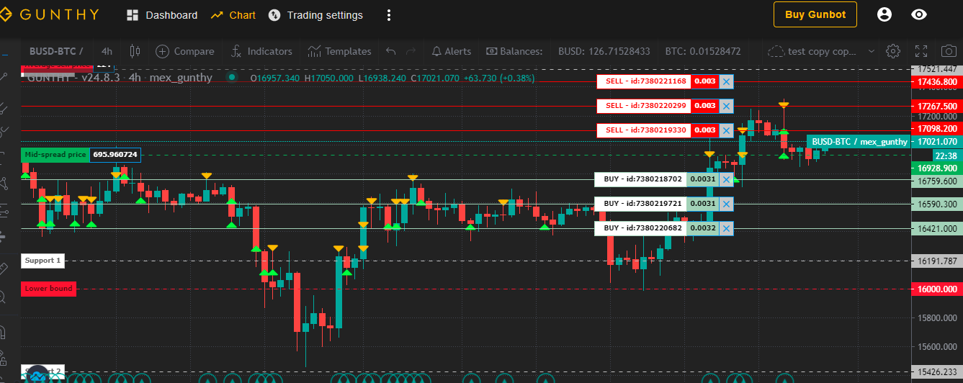Cancel SELL order id:7380220299
Screen dimensions: 963x383
click(726, 106)
